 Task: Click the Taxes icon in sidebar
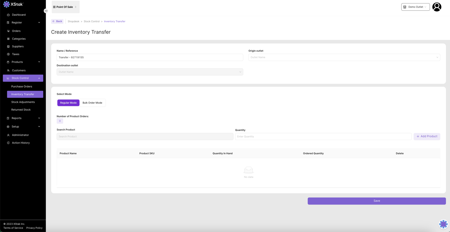pos(8,54)
